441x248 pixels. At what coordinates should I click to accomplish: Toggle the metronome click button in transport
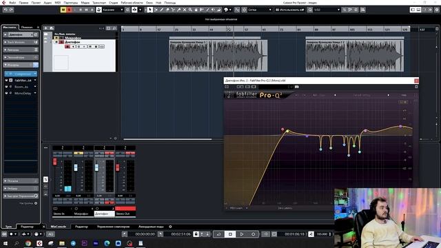311,234
